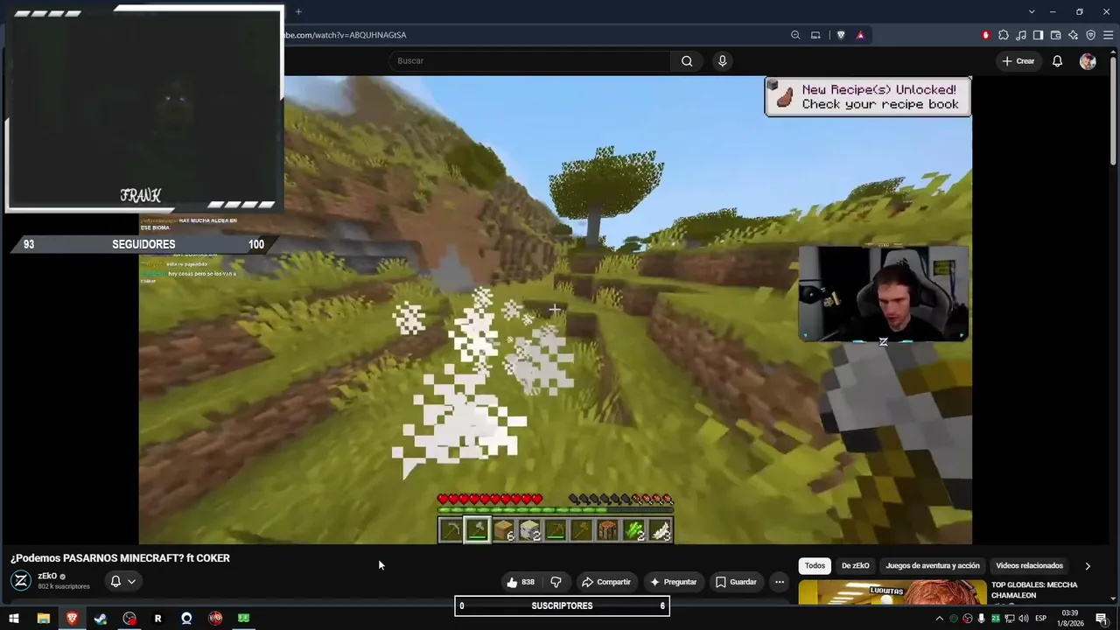
Task: Select Juegos de aventura y acción chip
Action: click(933, 566)
